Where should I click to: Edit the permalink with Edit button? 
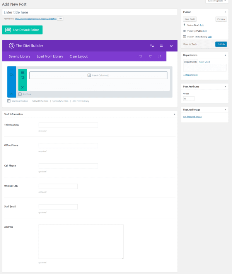pyautogui.click(x=60, y=19)
